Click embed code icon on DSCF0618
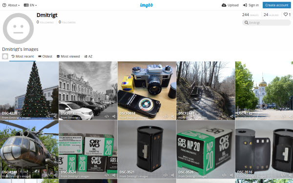 tap(166, 116)
